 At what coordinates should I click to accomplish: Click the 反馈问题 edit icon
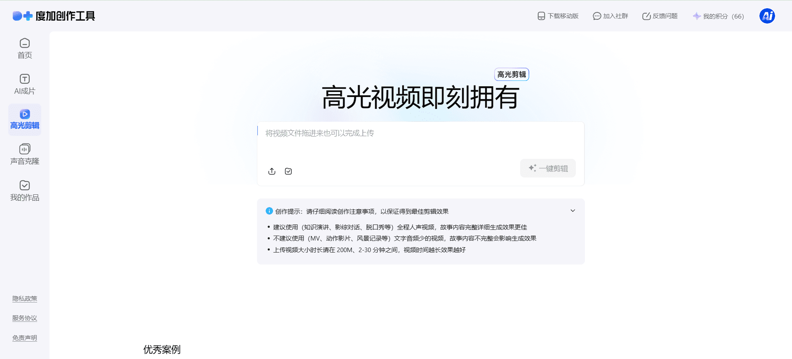tap(646, 16)
